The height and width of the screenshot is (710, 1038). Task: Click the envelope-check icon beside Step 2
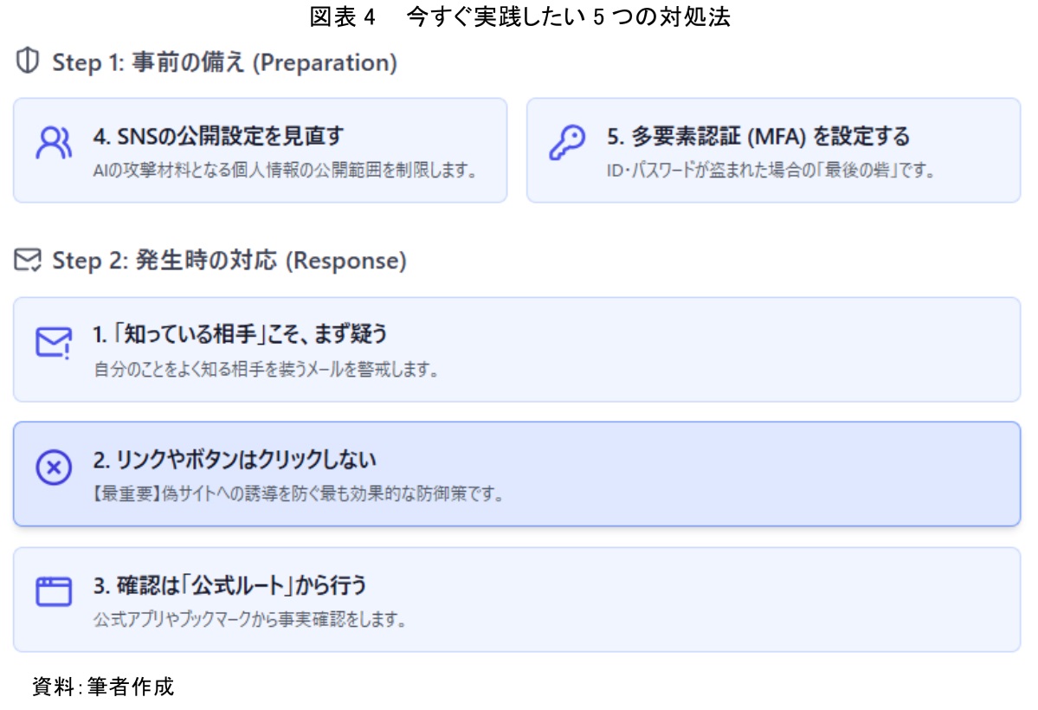[x=29, y=261]
